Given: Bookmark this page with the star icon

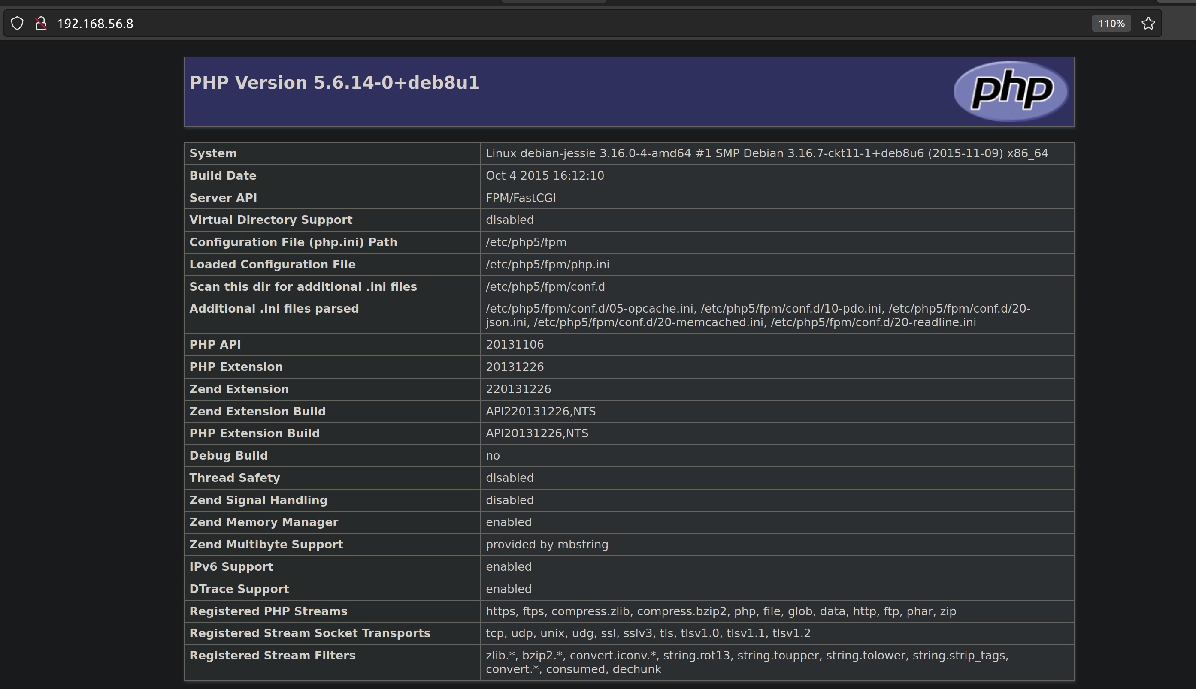Looking at the screenshot, I should pyautogui.click(x=1148, y=23).
